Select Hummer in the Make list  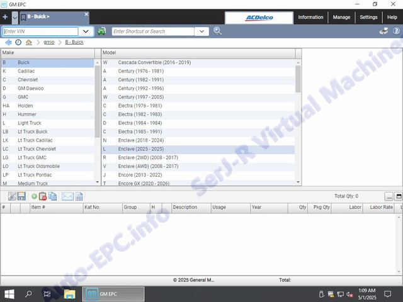(48, 115)
